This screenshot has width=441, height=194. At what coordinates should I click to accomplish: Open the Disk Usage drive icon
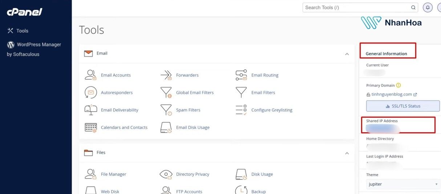click(241, 174)
